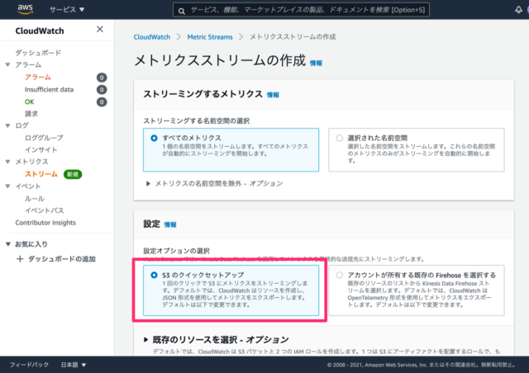Open アラーム alarm list link
Viewport: 529px width, 373px height.
(x=38, y=78)
